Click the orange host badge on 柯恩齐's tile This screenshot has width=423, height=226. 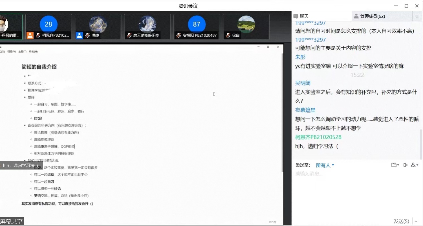tap(30, 35)
